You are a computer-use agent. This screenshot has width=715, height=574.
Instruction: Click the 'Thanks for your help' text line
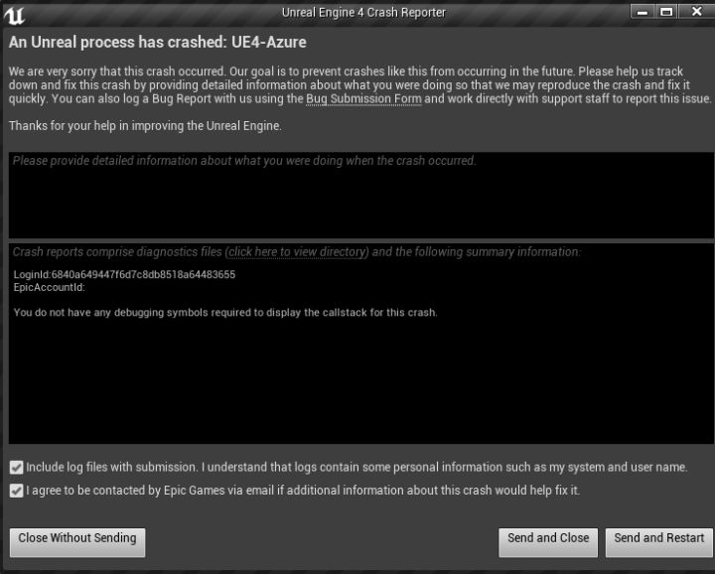click(145, 126)
